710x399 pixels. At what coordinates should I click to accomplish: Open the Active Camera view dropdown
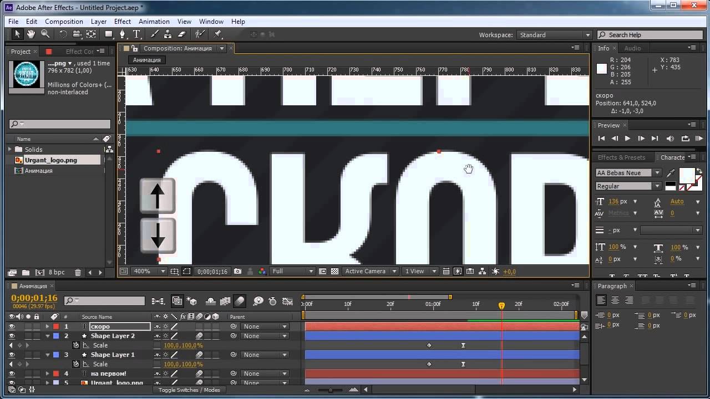pos(370,272)
